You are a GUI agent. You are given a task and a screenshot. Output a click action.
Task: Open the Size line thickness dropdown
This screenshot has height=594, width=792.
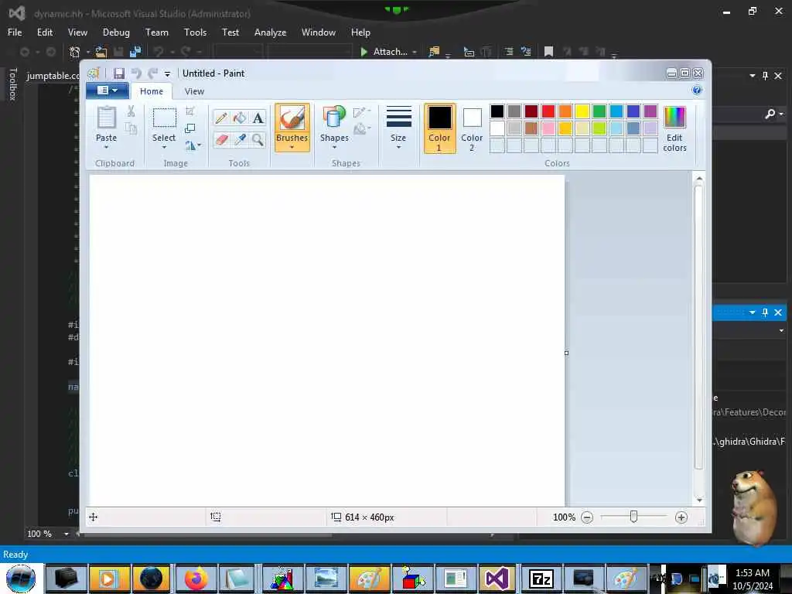click(398, 128)
